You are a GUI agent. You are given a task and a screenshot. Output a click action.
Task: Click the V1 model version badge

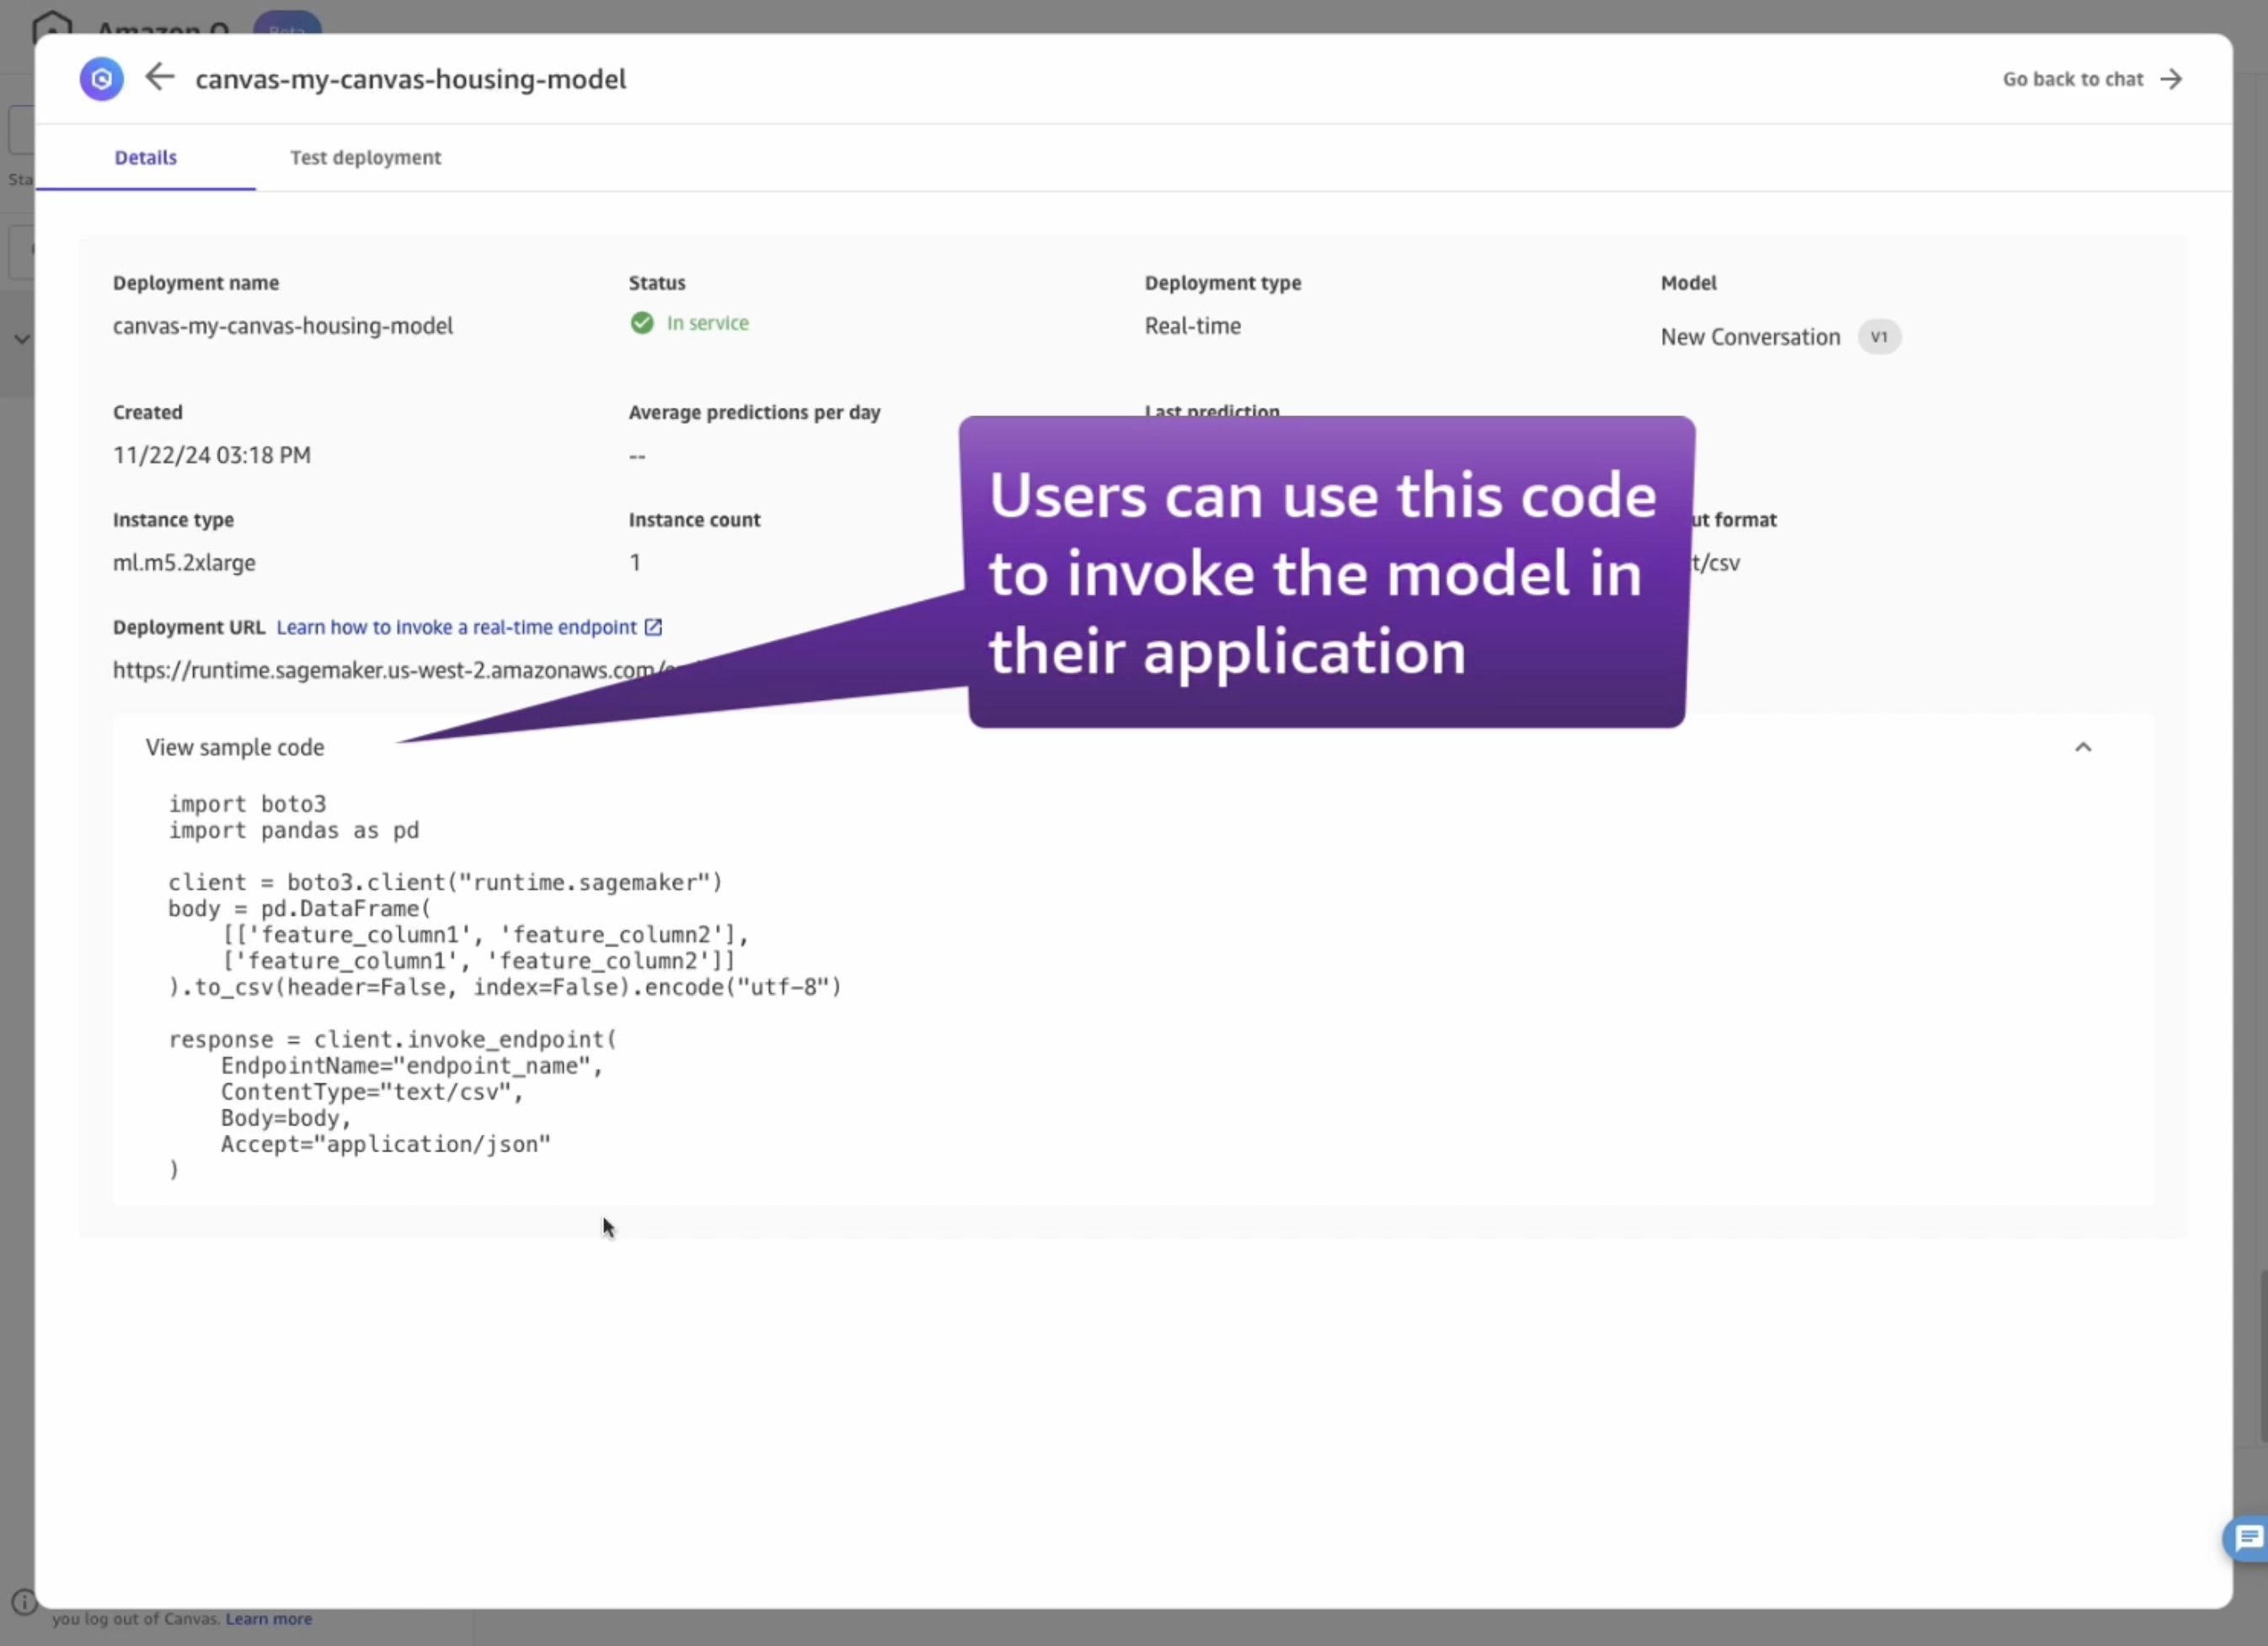pos(1879,337)
